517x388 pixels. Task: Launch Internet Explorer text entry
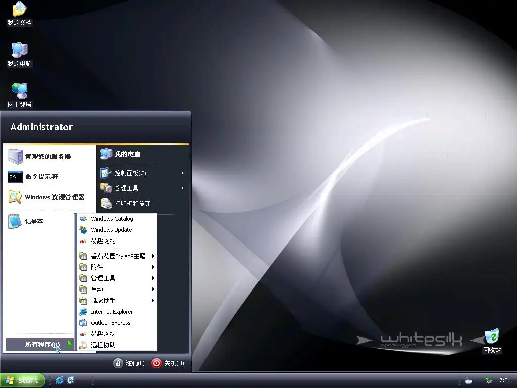click(x=112, y=312)
